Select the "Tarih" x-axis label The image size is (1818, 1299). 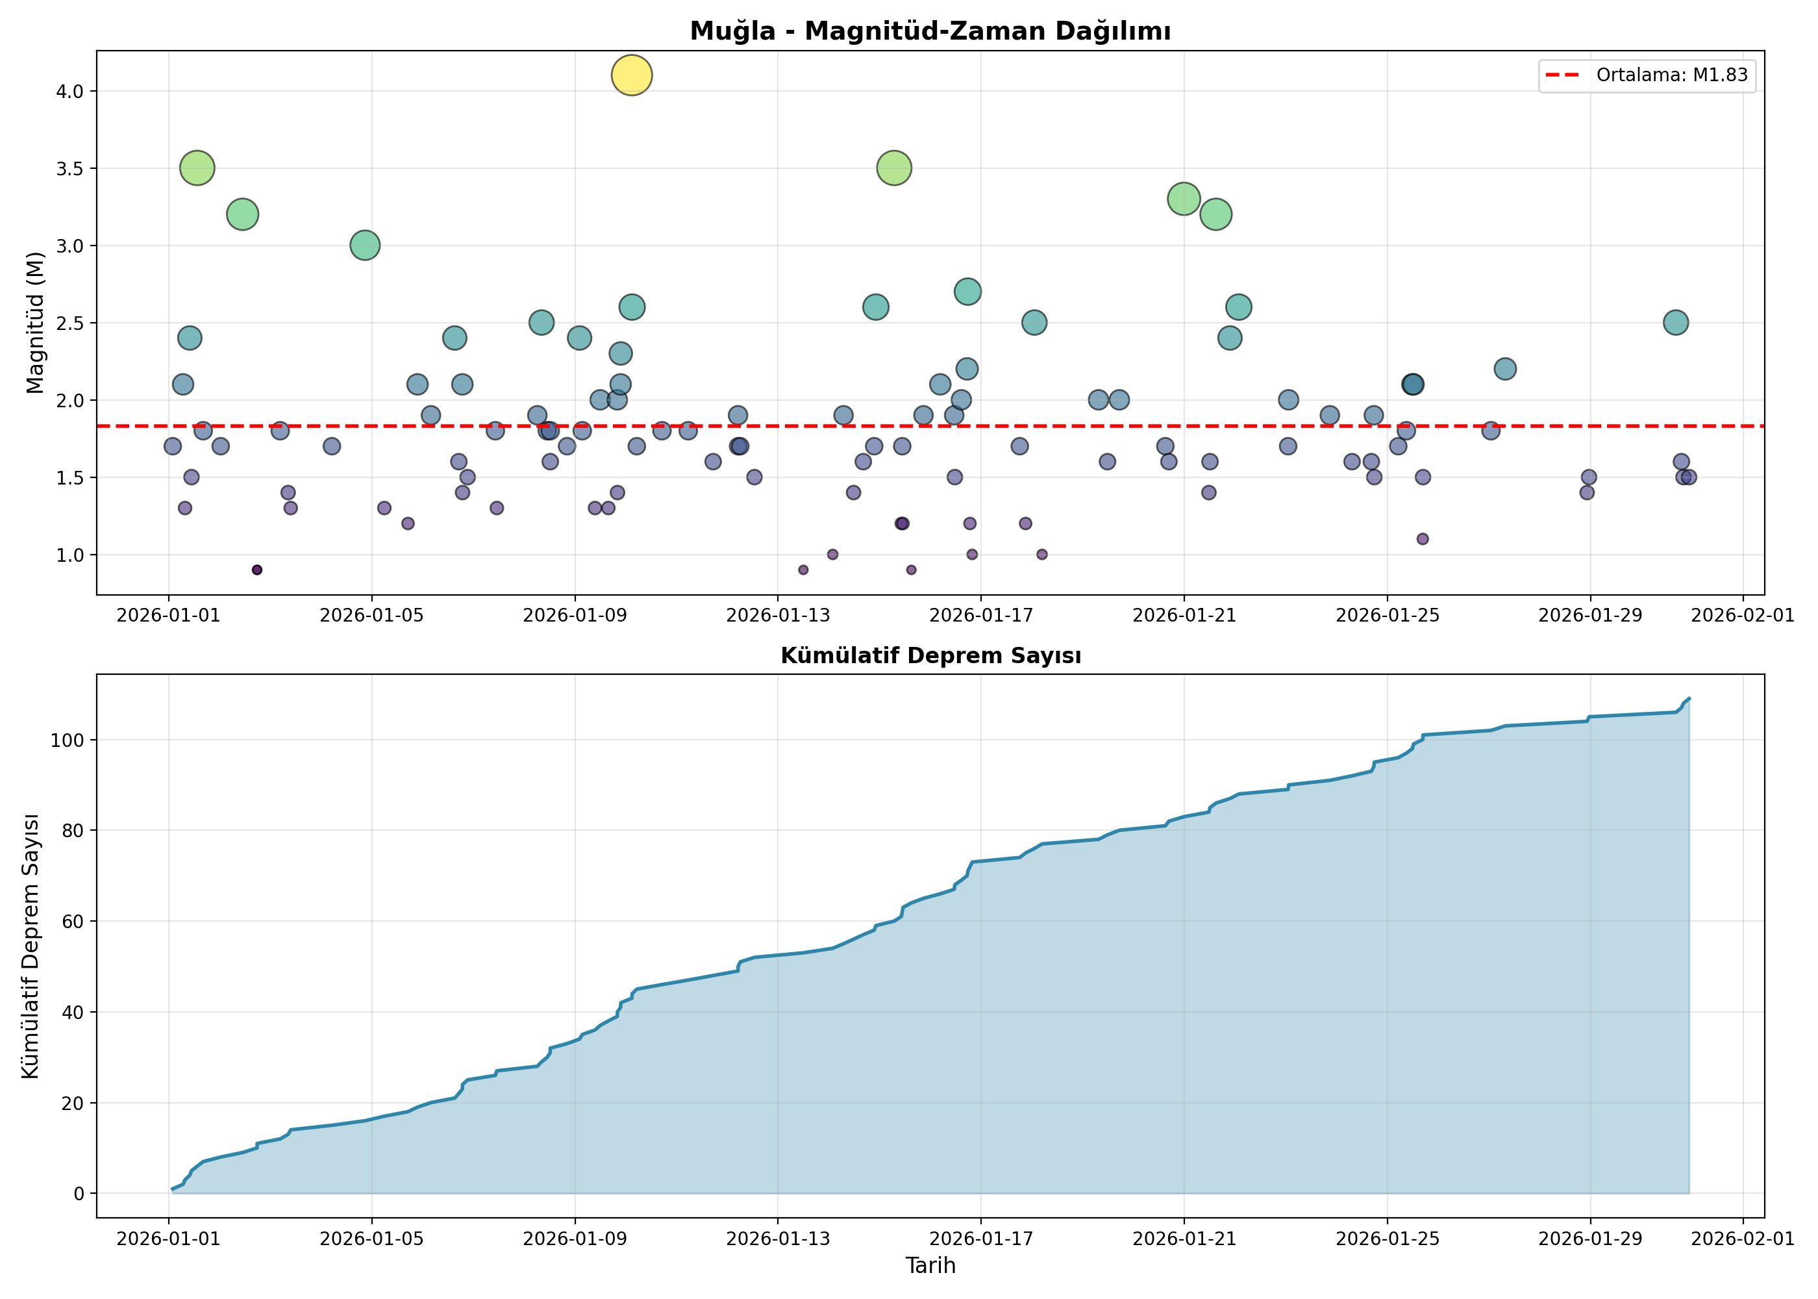pos(930,1265)
